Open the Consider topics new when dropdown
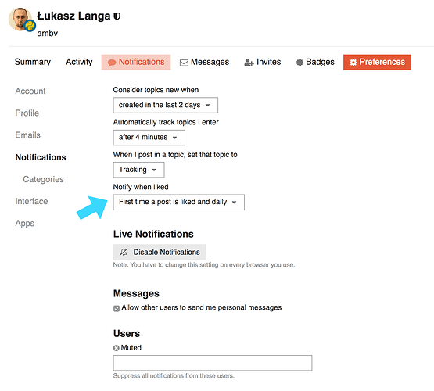This screenshot has height=391, width=434. tap(165, 105)
